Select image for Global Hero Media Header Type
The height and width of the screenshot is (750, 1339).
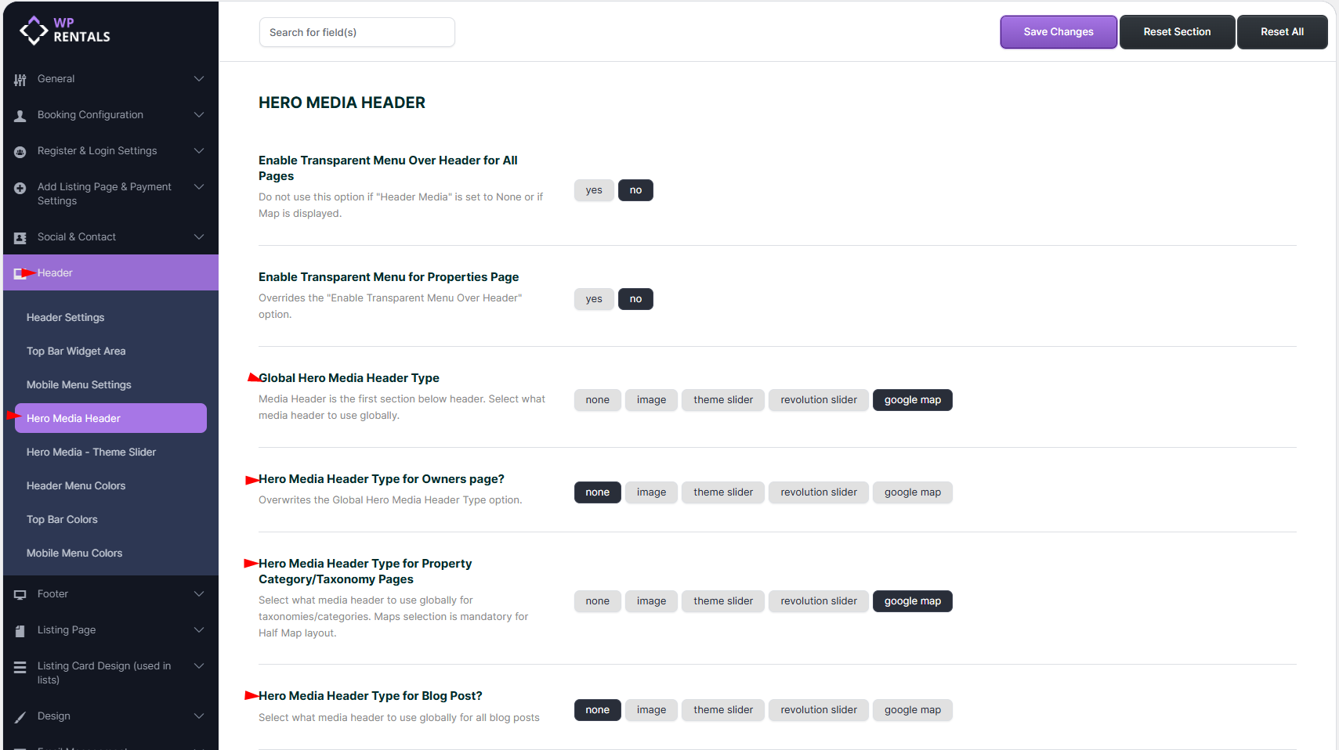click(651, 400)
